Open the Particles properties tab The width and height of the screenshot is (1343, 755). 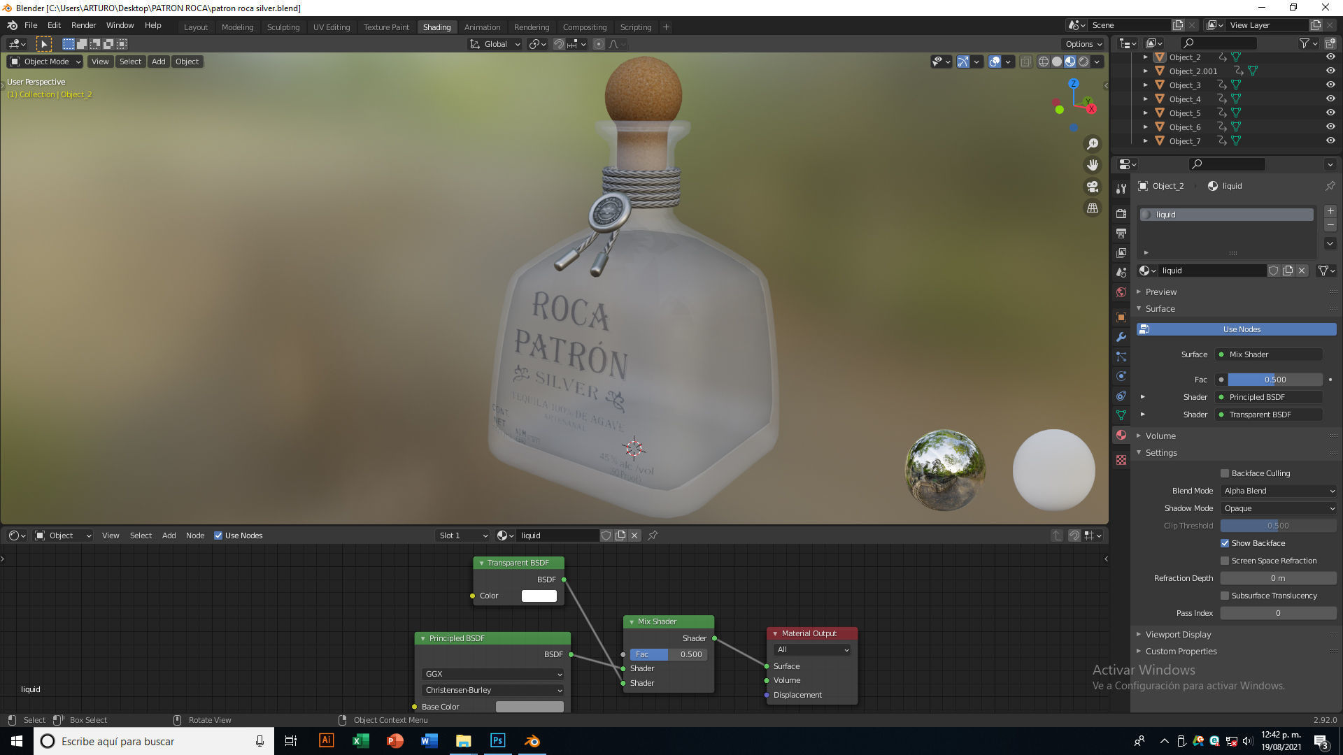(x=1121, y=357)
